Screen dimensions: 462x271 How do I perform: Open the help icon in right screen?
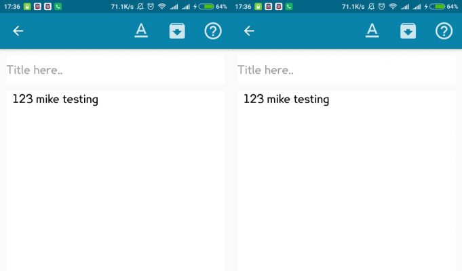point(444,31)
